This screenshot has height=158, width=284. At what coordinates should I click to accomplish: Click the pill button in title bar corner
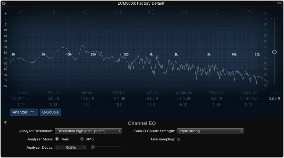pos(279,3)
